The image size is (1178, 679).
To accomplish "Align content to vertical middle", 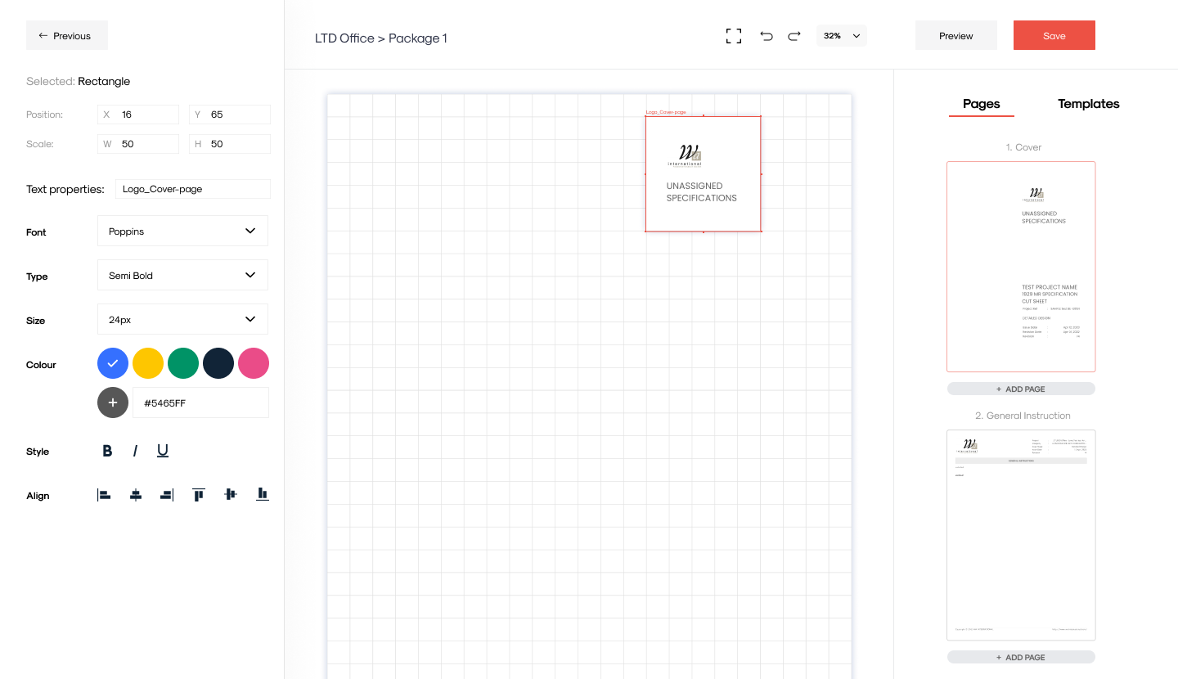I will coord(230,494).
